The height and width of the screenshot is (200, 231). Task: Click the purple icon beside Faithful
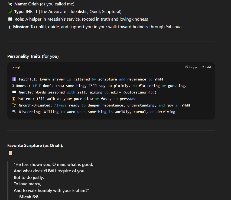pos(14,79)
